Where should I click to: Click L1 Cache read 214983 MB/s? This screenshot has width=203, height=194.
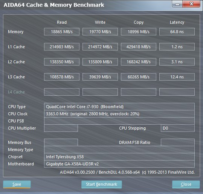pos(62,47)
